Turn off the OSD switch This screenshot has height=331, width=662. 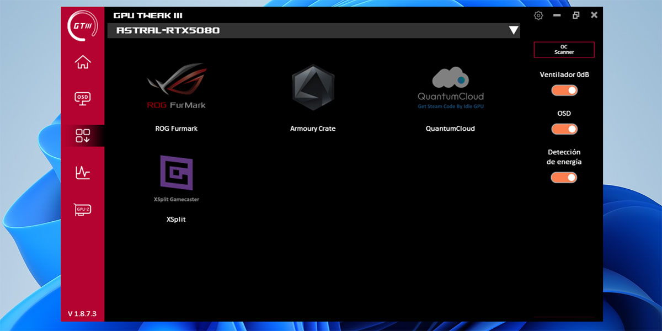pyautogui.click(x=564, y=129)
